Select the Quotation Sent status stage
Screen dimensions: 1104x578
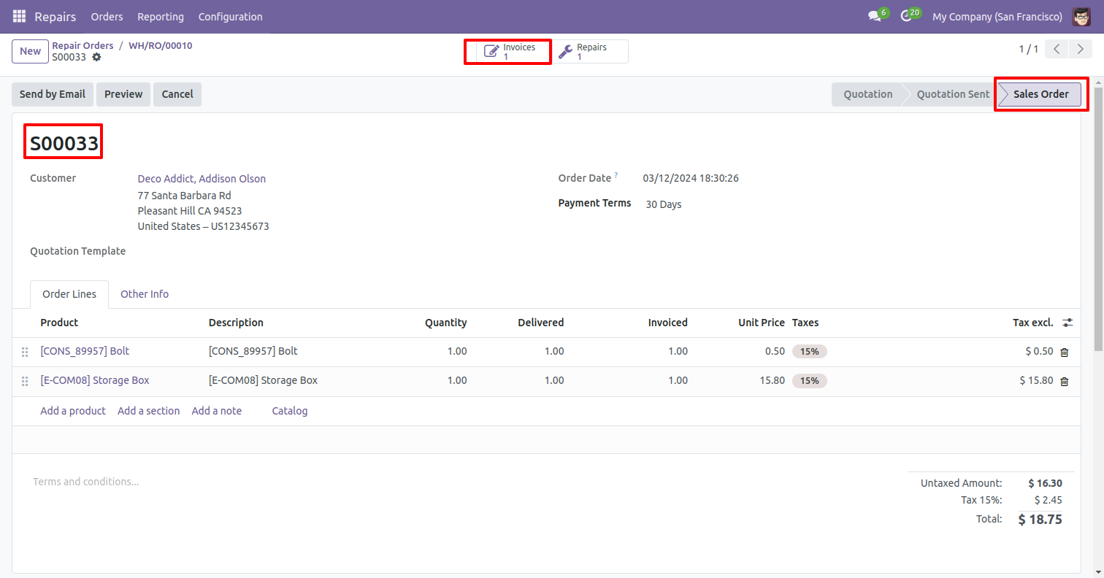tap(953, 94)
